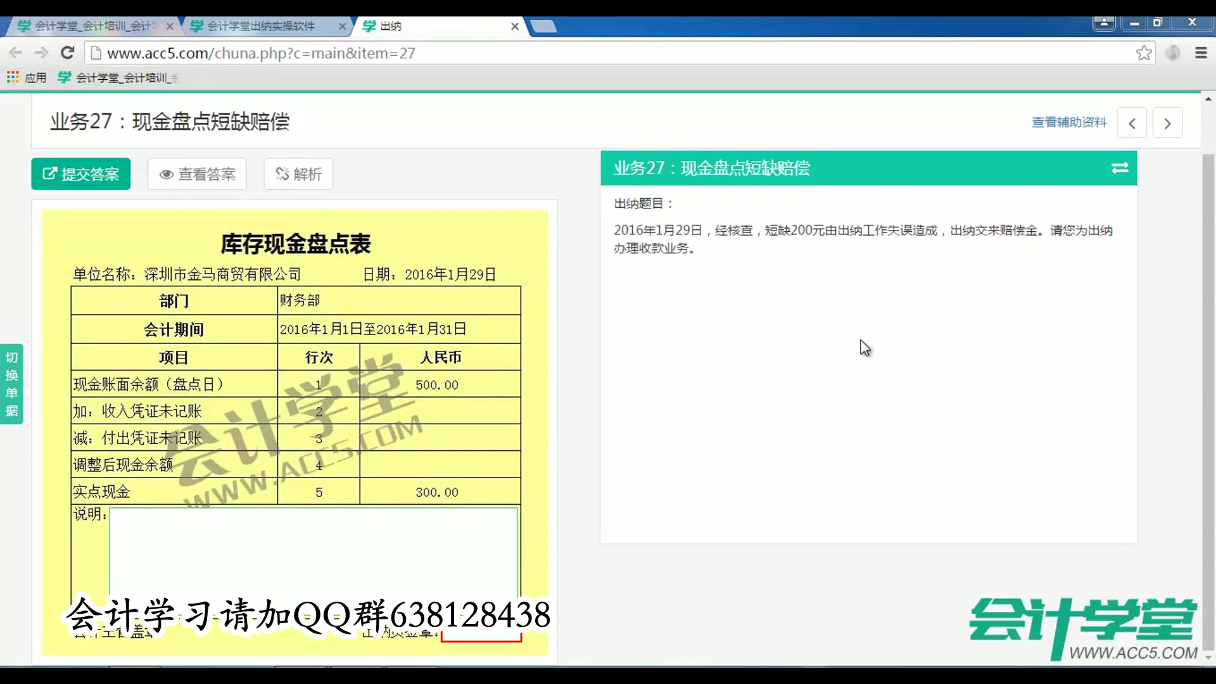Image resolution: width=1216 pixels, height=684 pixels.
Task: Go to next task with right chevron
Action: (x=1167, y=123)
